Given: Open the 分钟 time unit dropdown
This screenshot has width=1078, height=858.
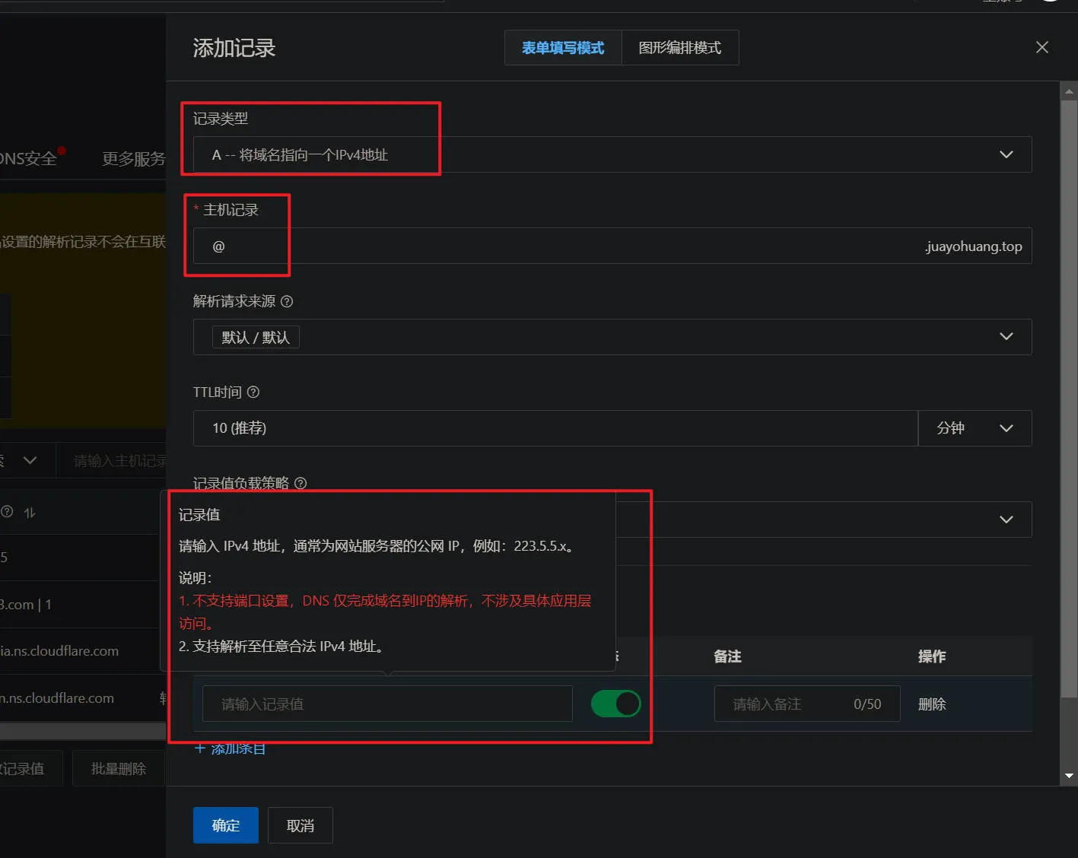Looking at the screenshot, I should [975, 428].
